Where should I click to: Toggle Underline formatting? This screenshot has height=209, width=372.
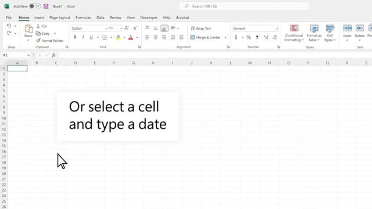click(91, 37)
